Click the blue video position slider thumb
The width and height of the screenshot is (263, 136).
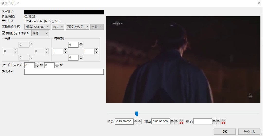137,114
